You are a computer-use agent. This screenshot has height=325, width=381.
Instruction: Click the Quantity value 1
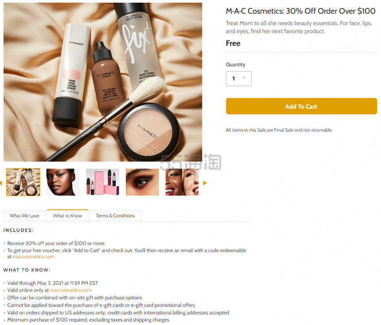(x=233, y=78)
